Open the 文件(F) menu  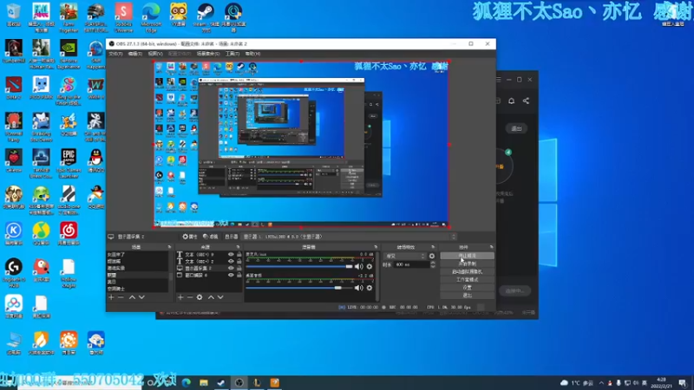pos(115,54)
